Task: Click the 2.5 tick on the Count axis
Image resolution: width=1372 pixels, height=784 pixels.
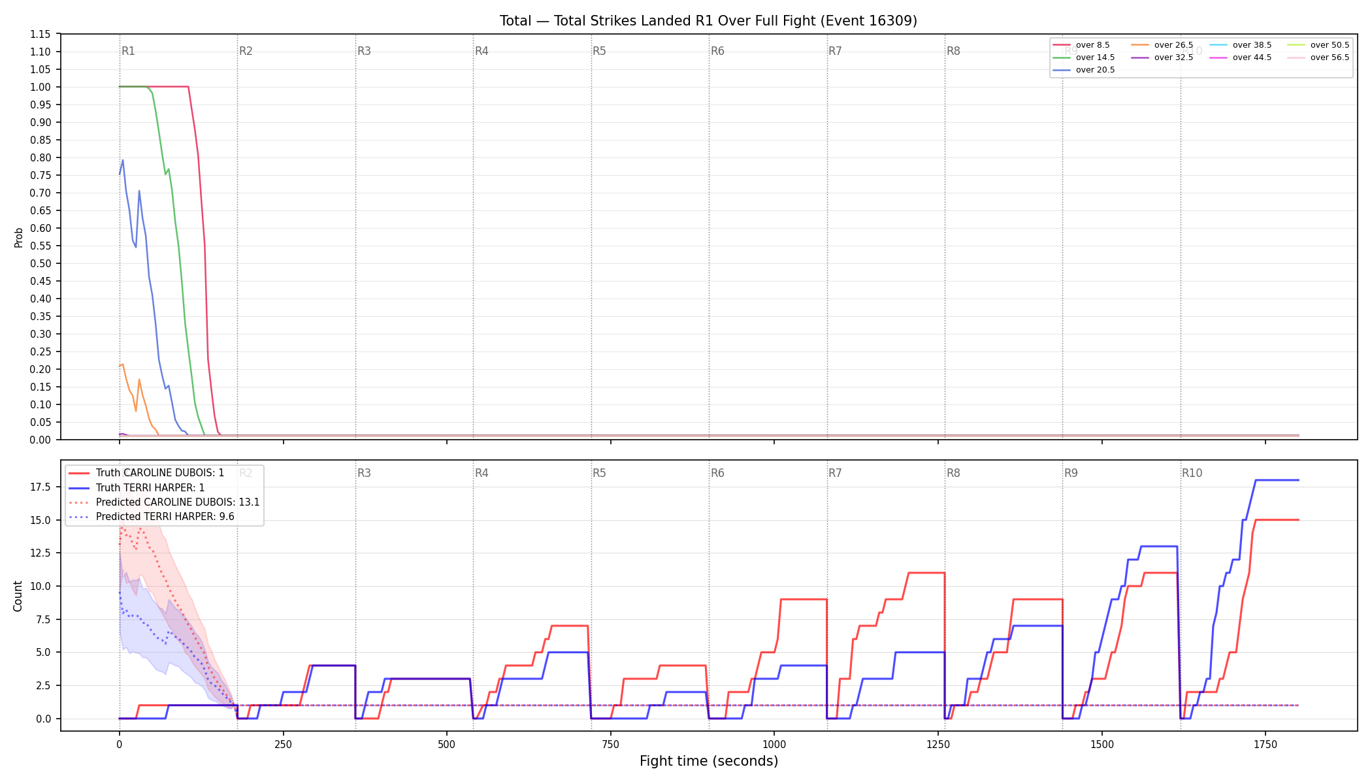Action: [x=43, y=685]
